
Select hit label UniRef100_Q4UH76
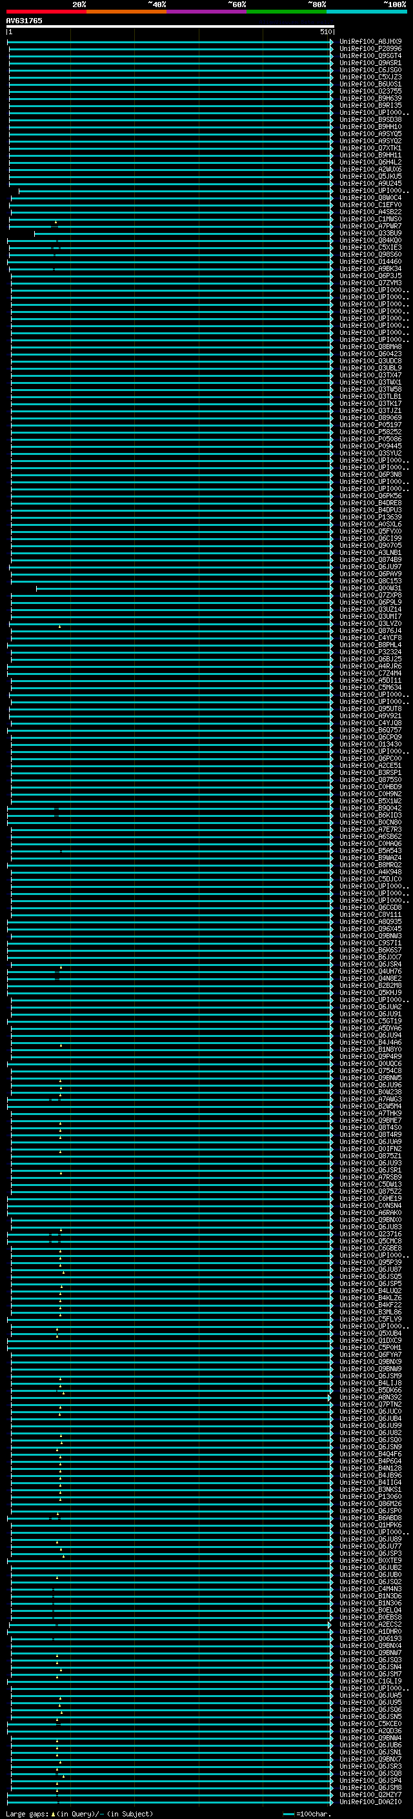tap(370, 971)
